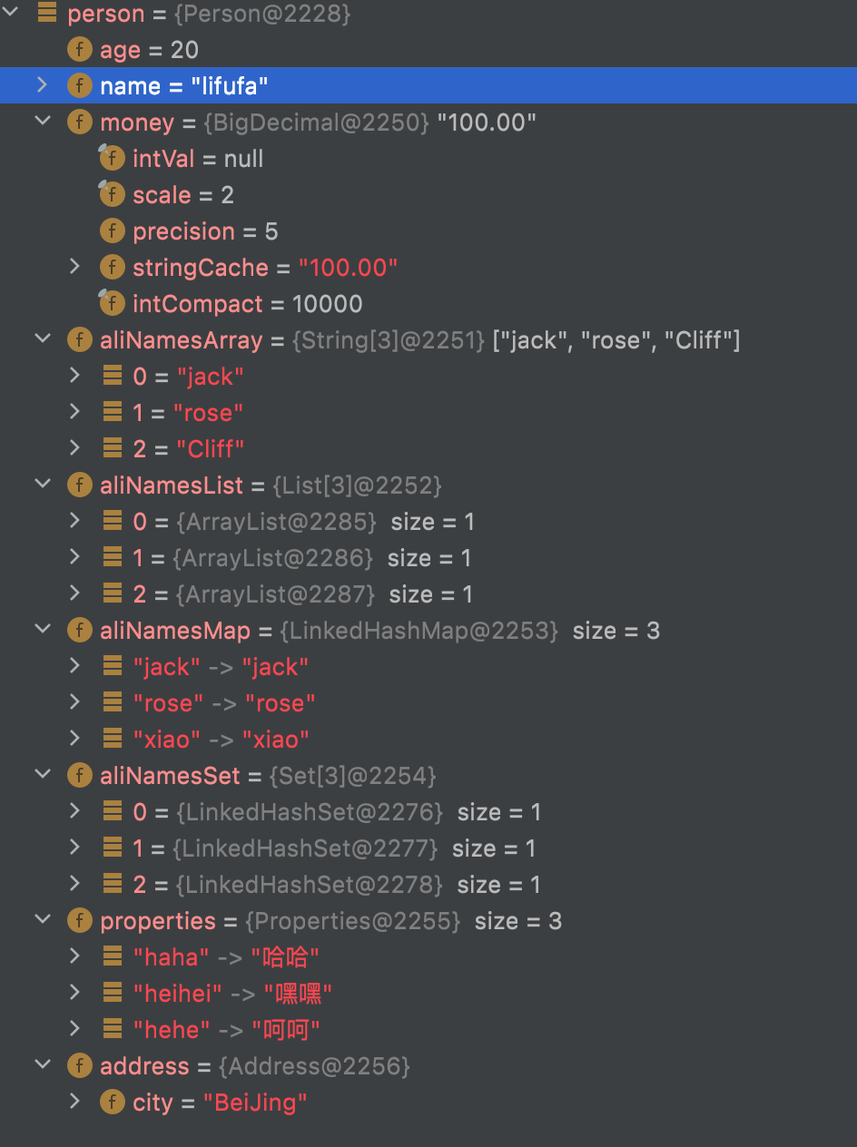This screenshot has height=1147, width=857.
Task: Select the aliNamesSet variable row
Action: coord(428,776)
